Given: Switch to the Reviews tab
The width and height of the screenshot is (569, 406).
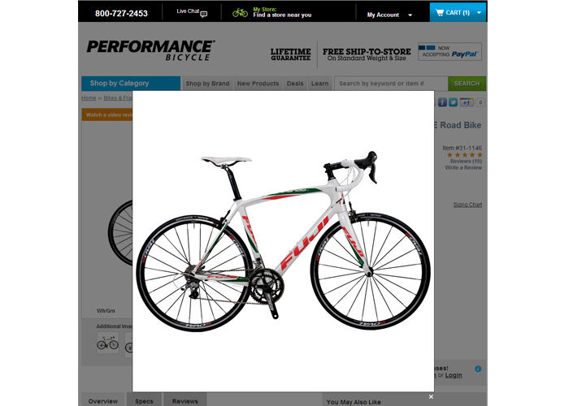Looking at the screenshot, I should (x=185, y=400).
